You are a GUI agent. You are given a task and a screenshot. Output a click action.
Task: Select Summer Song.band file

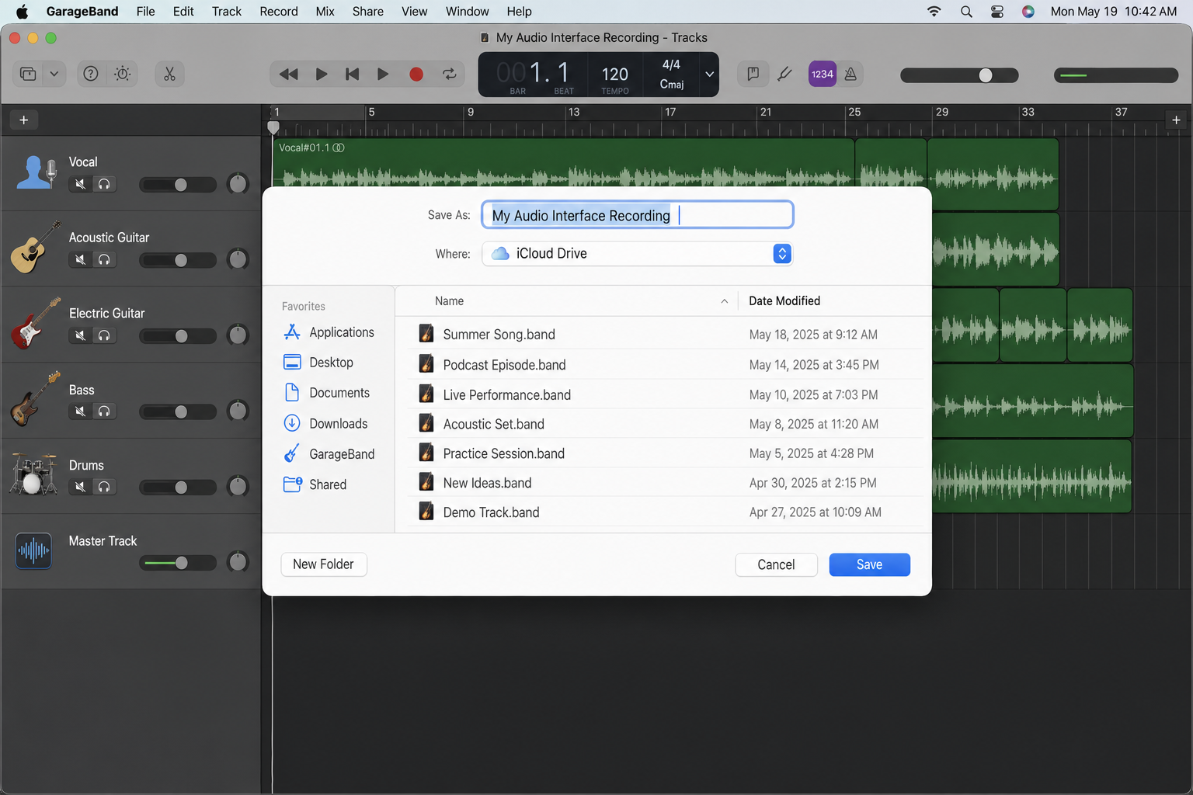tap(665, 335)
